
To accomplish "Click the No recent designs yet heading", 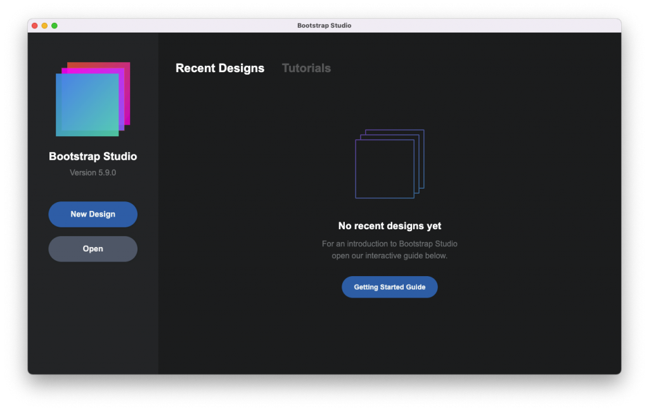I will tap(390, 225).
